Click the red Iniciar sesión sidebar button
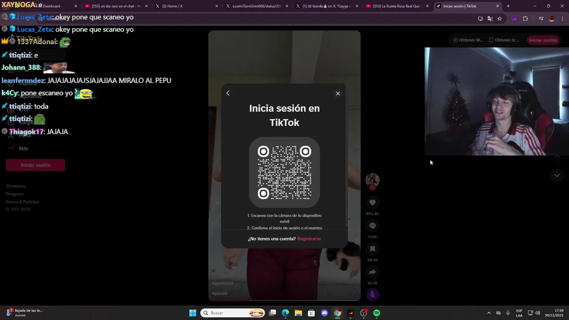569x320 pixels. tap(36, 165)
